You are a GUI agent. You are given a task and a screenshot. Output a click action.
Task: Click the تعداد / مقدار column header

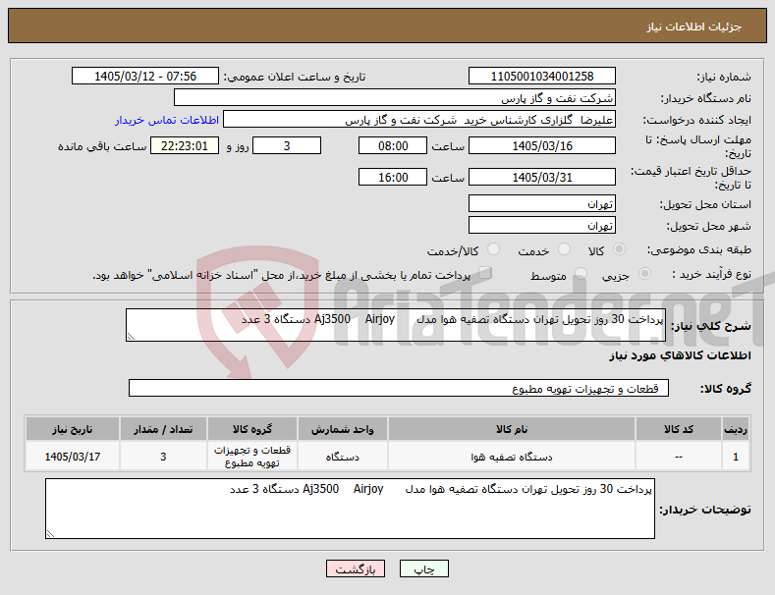[163, 429]
